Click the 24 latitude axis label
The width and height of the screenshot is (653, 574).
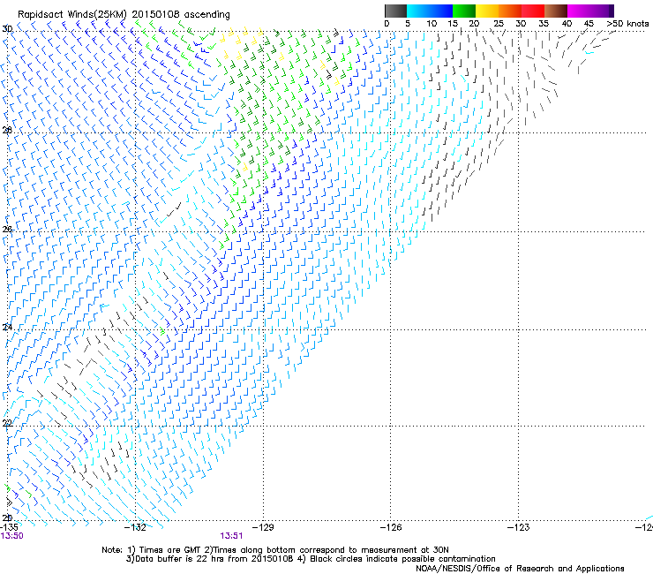(7, 328)
